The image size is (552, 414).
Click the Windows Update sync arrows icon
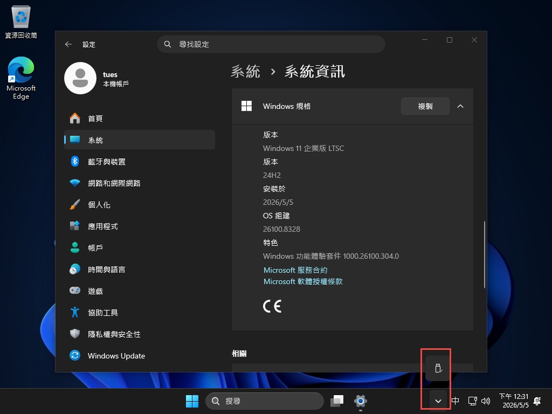[x=74, y=356]
